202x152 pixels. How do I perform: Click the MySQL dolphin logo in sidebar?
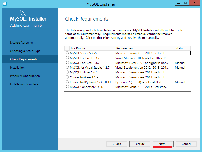[x=23, y=14]
